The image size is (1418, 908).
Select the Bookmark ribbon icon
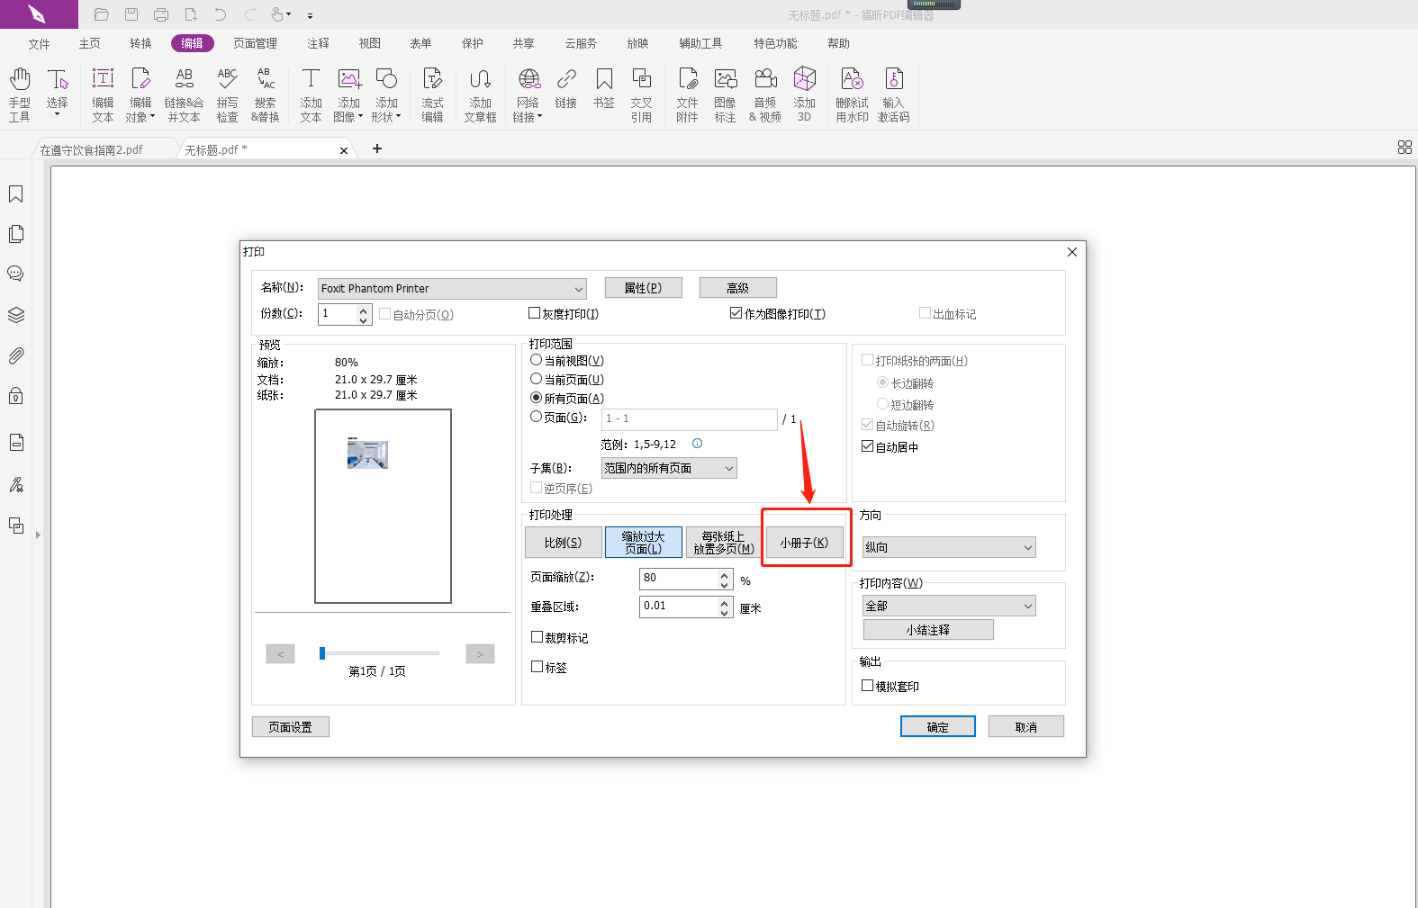[604, 88]
